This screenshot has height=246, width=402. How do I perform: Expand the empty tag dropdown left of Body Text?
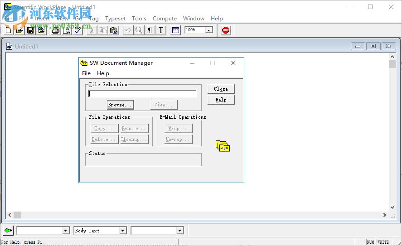(x=65, y=231)
